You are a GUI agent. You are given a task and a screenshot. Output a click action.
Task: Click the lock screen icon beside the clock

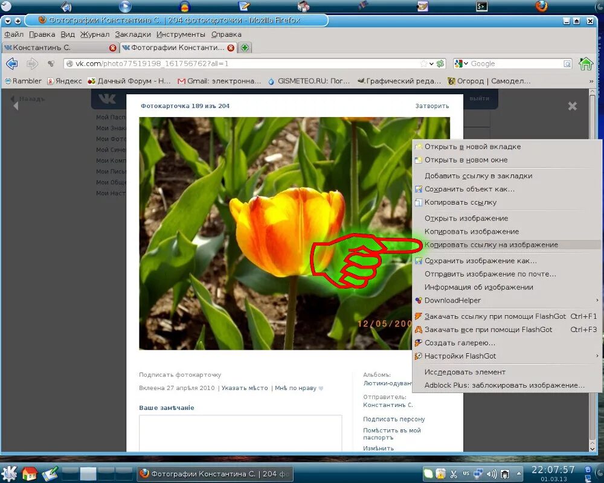click(588, 470)
